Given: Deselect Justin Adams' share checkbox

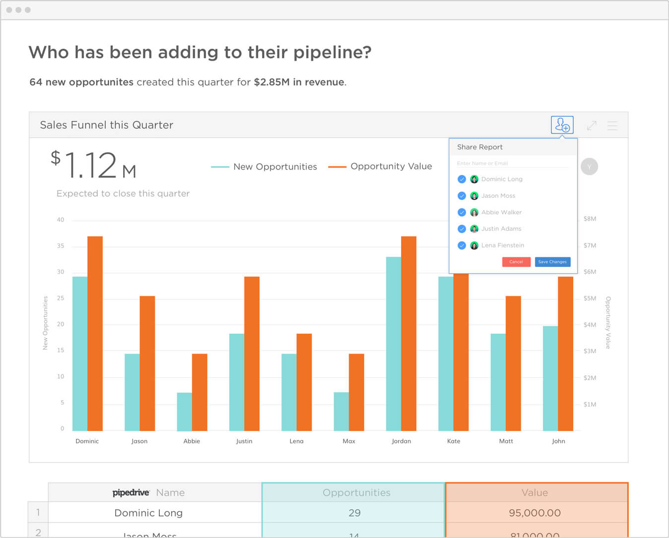Looking at the screenshot, I should click(462, 229).
